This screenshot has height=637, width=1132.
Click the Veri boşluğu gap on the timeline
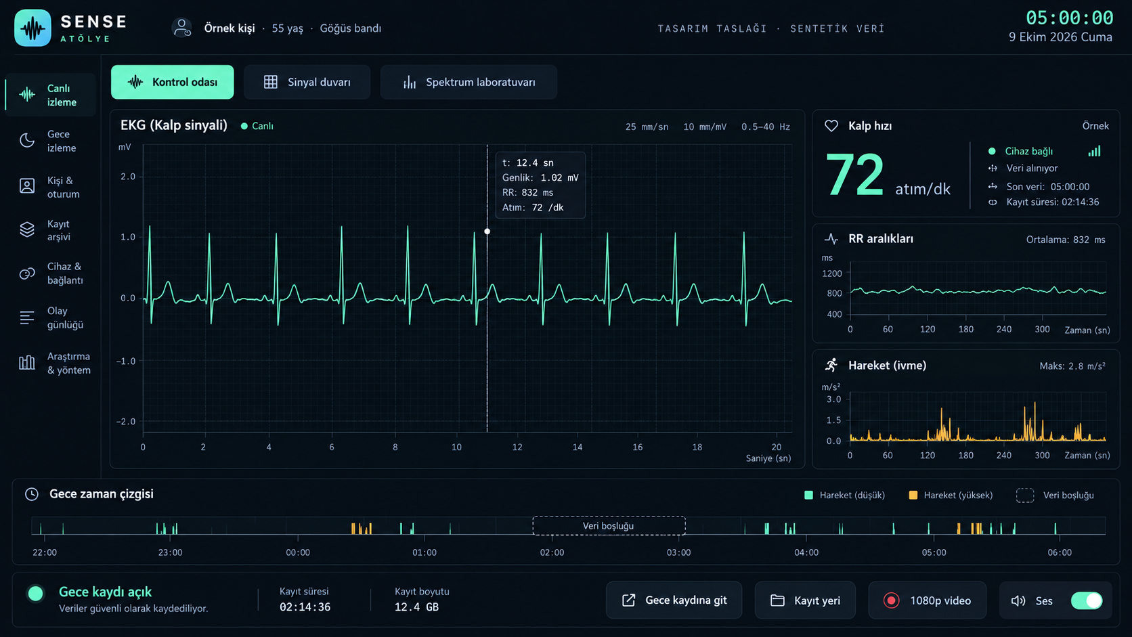609,526
